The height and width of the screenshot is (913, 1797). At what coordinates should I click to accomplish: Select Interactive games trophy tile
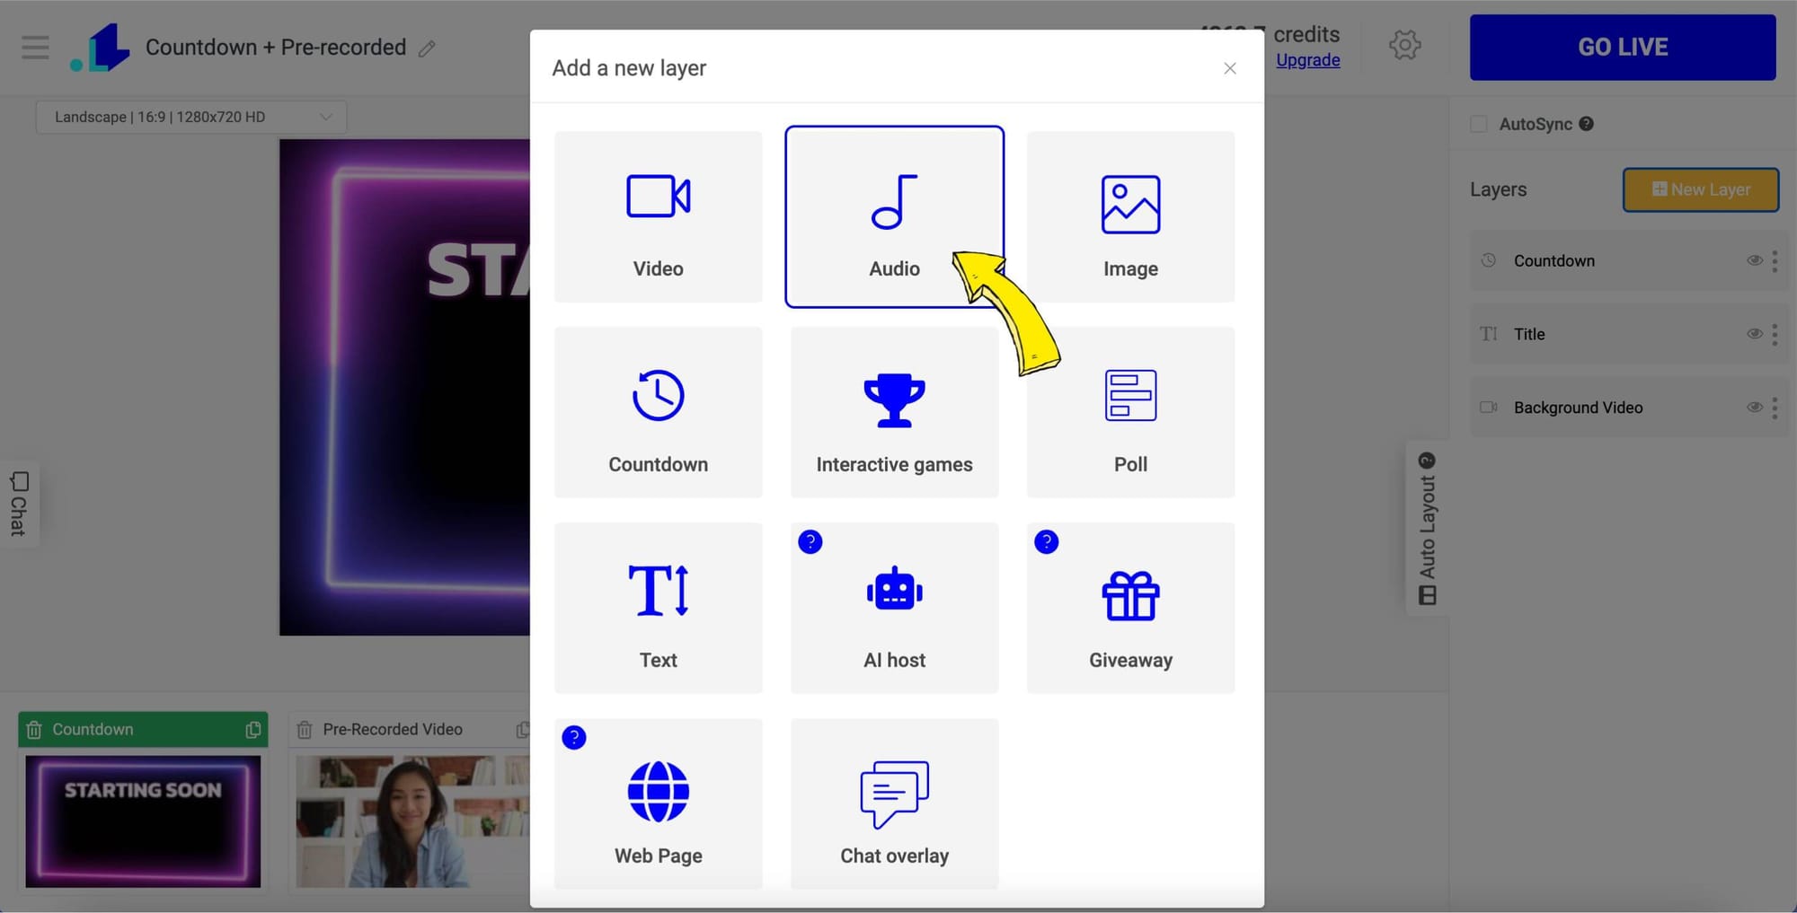(x=894, y=412)
